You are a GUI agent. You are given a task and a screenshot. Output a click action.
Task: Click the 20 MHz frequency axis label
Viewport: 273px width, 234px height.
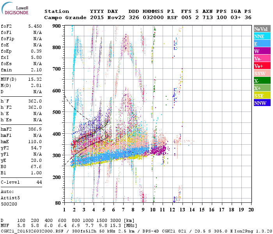251,210
